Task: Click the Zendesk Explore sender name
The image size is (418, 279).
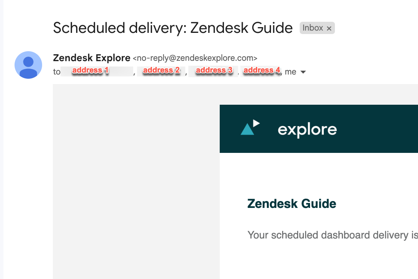Action: click(92, 58)
